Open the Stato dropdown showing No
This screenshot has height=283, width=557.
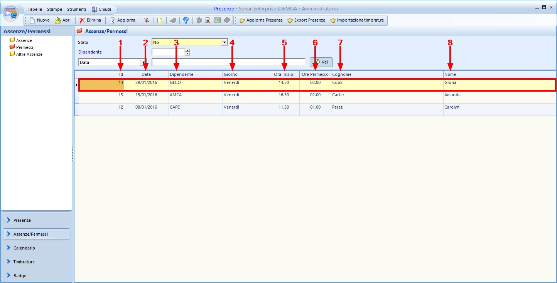[224, 42]
